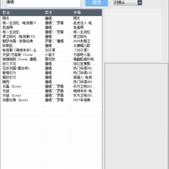Click the album cell 乱世佳人 电…
The image size is (169, 169).
click(x=85, y=23)
